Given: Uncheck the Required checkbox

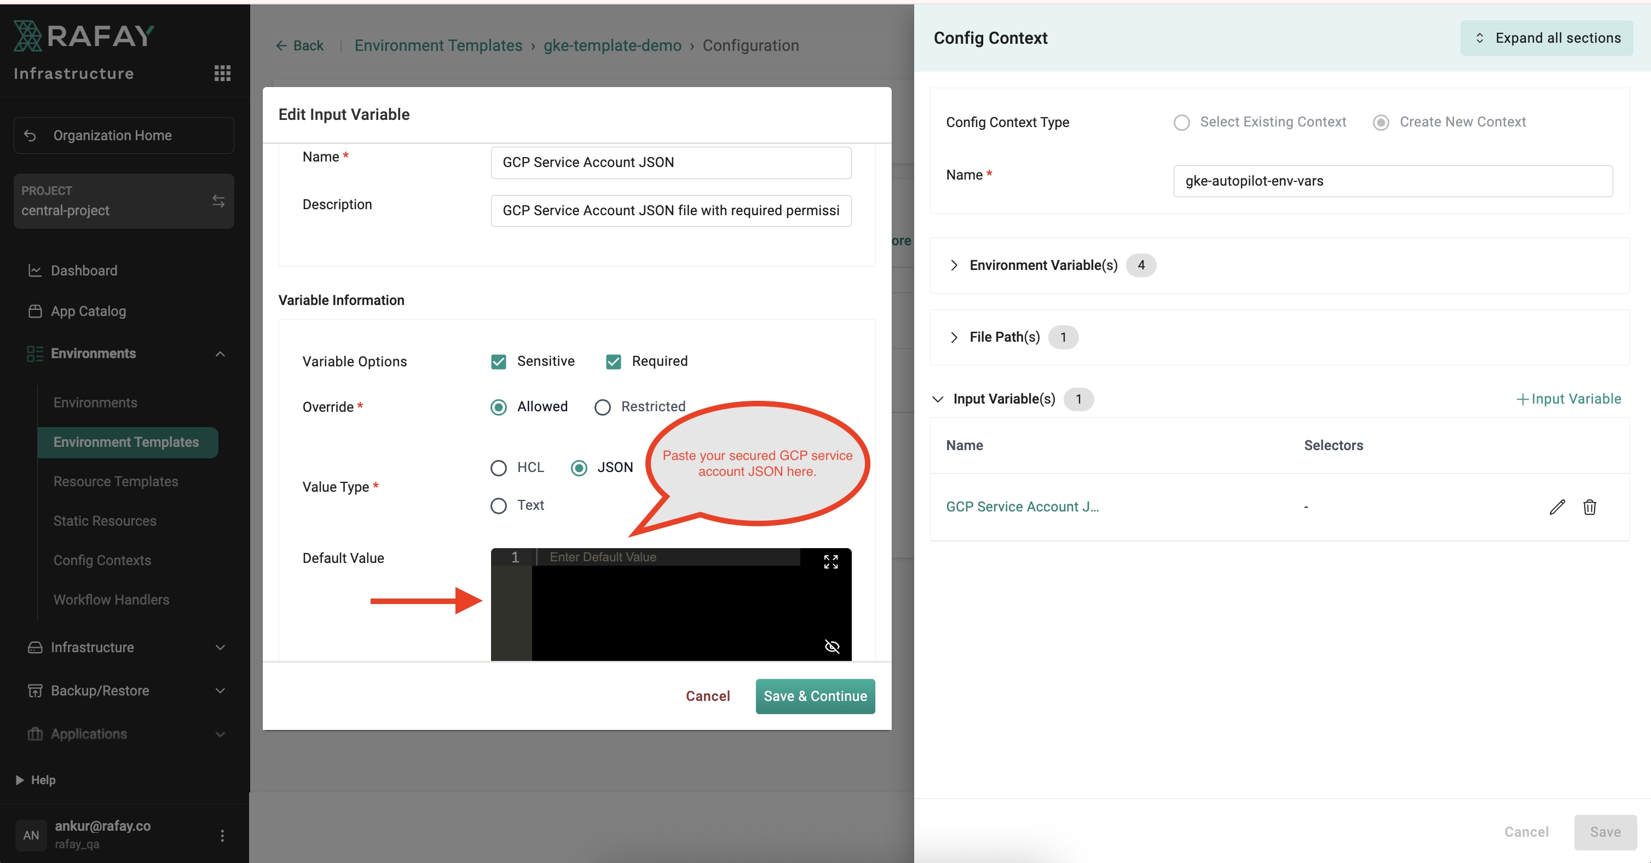Looking at the screenshot, I should tap(613, 361).
